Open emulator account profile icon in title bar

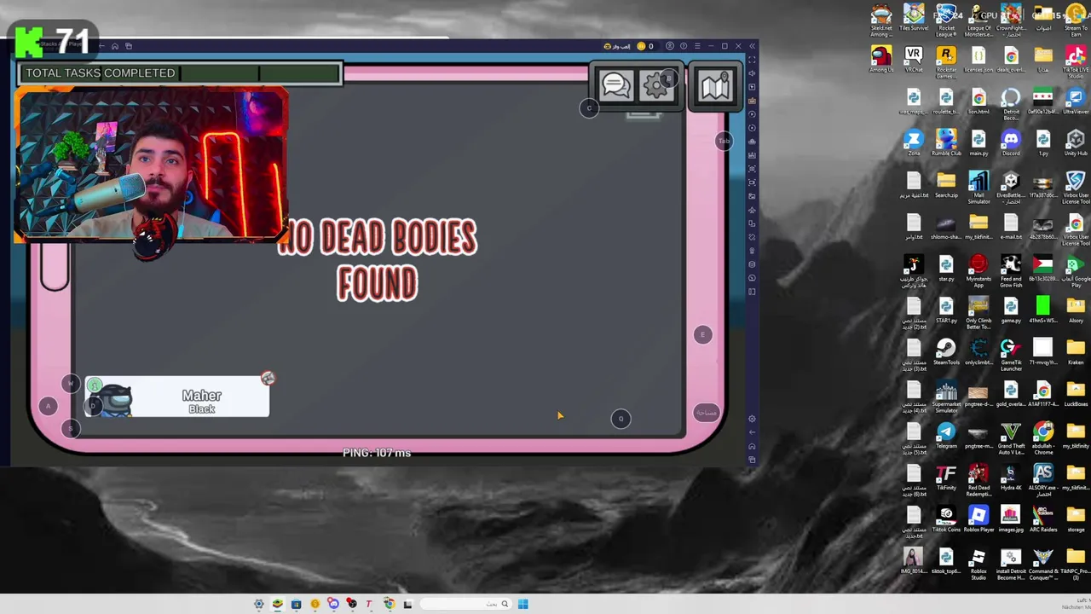coord(670,46)
